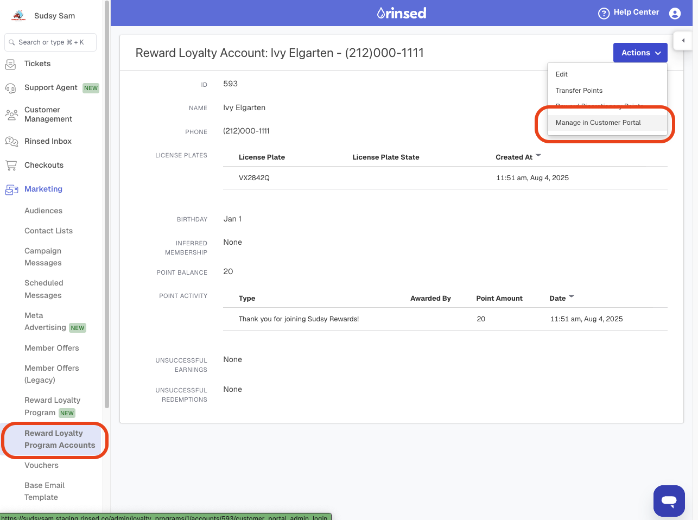Open the Tickets icon in the sidebar
The height and width of the screenshot is (520, 698).
pos(11,64)
